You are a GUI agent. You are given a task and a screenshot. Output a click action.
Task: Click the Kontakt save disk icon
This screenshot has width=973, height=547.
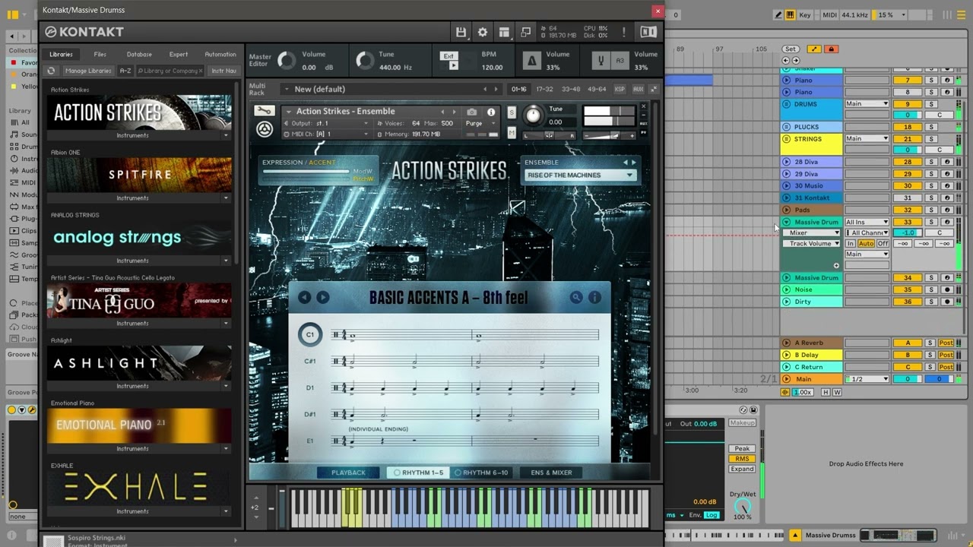point(461,32)
